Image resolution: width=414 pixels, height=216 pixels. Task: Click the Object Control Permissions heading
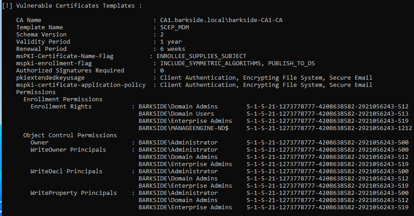[70, 135]
